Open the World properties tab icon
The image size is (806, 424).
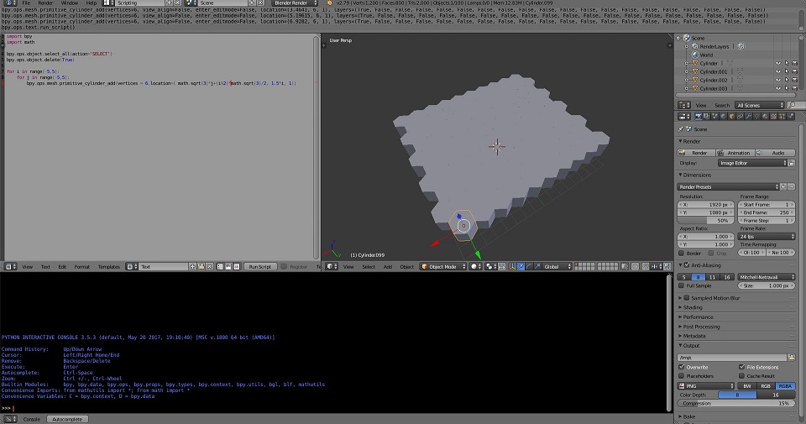(x=723, y=117)
